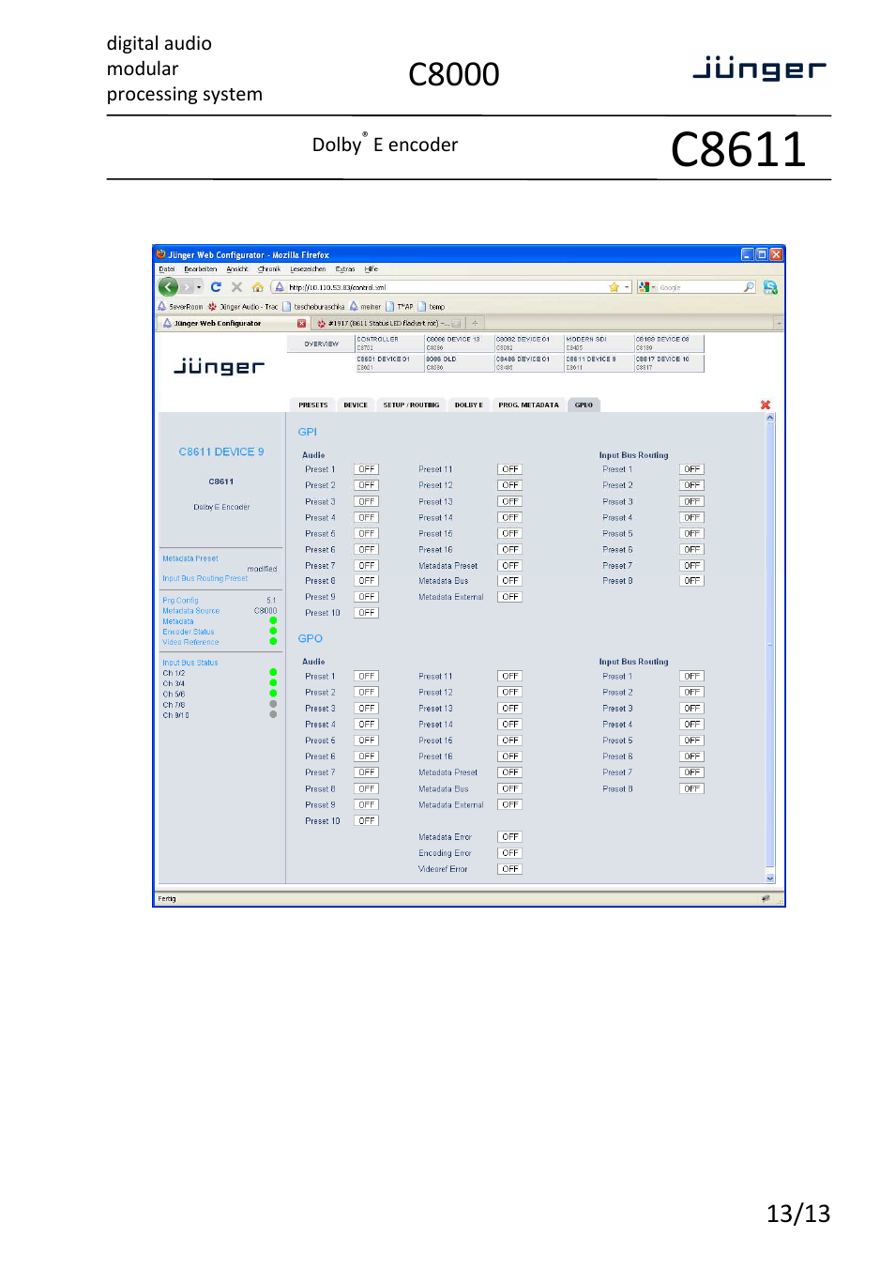
Task: Select the CONTROLLER C8702 device button
Action: pos(388,344)
